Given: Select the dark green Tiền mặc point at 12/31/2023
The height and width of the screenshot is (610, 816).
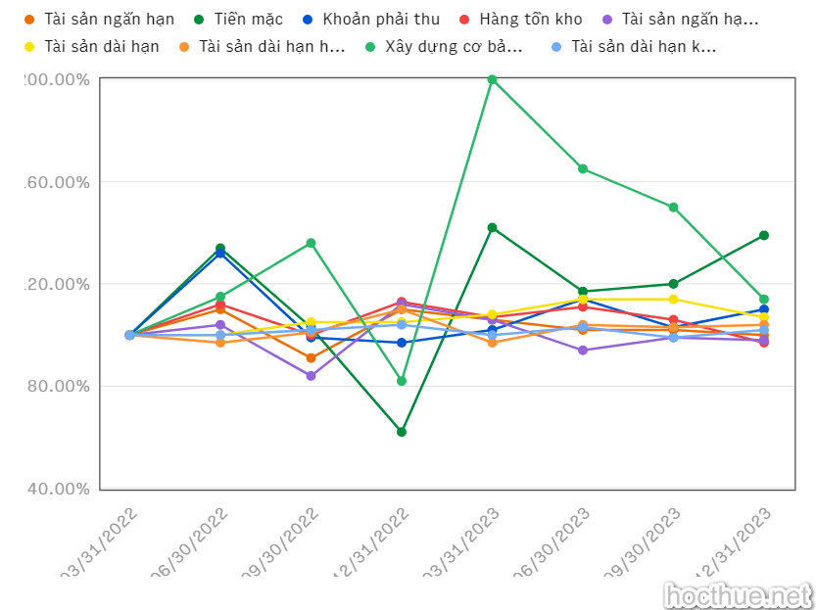Looking at the screenshot, I should click(x=764, y=235).
